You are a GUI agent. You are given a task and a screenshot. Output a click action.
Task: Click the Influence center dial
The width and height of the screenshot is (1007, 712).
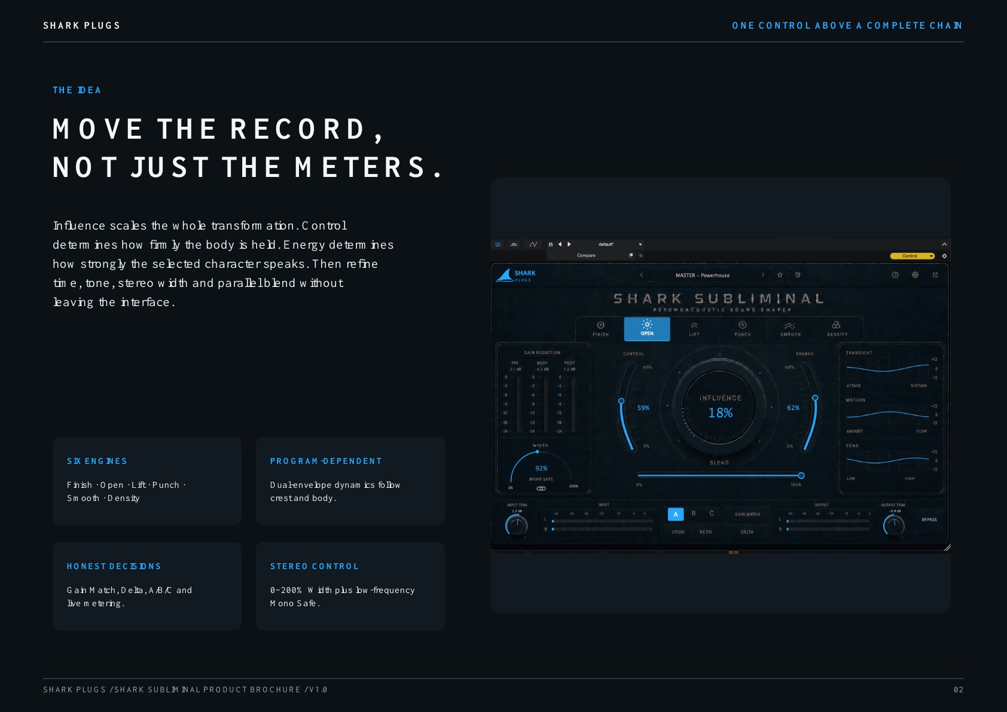pyautogui.click(x=720, y=407)
